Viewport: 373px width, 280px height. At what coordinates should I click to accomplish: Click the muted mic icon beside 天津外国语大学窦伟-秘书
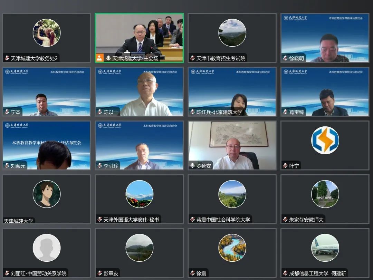click(99, 219)
